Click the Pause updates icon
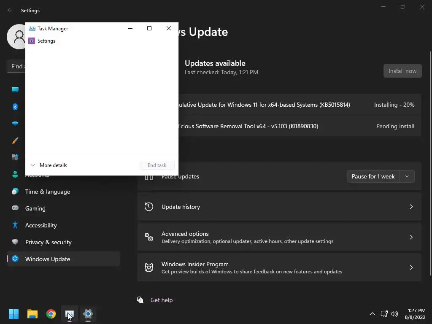This screenshot has height=324, width=432. tap(149, 178)
